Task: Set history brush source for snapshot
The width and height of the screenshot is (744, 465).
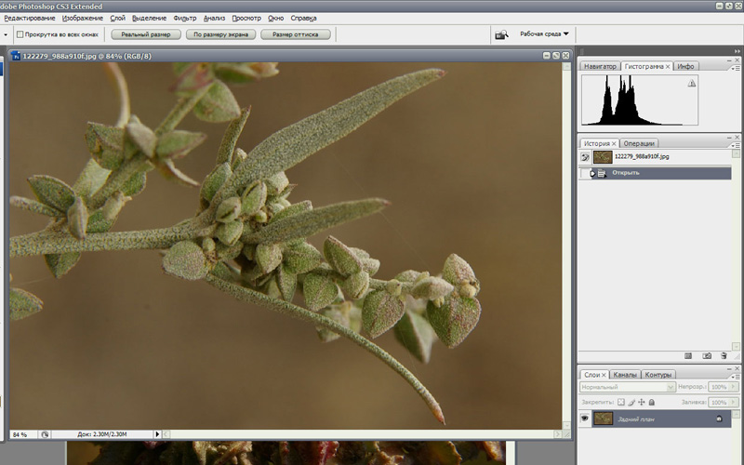Action: (585, 157)
